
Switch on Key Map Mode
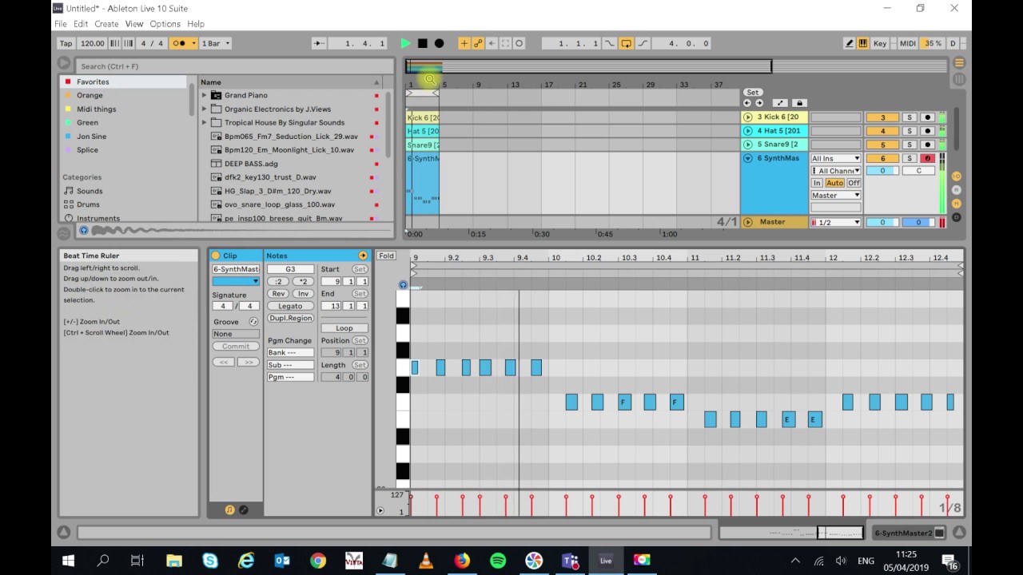point(880,43)
